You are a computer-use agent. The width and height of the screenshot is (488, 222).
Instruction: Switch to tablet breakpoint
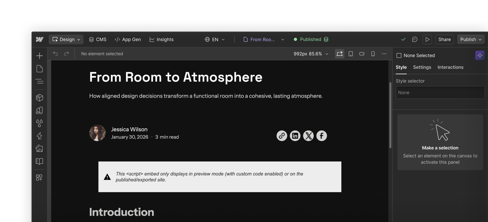click(x=351, y=54)
